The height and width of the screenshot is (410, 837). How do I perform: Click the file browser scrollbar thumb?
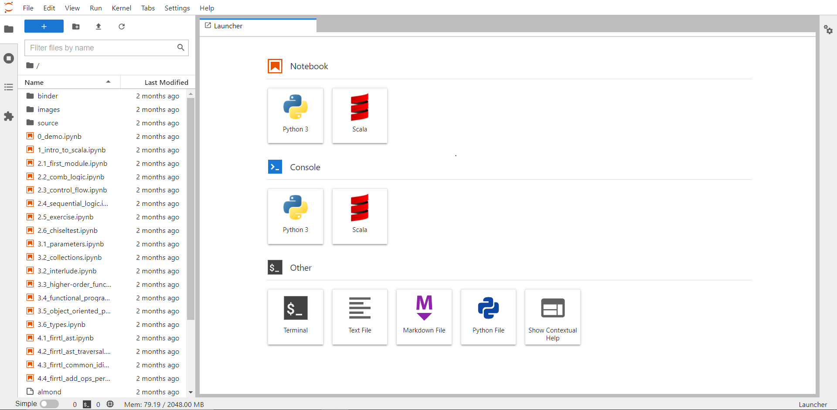(191, 209)
